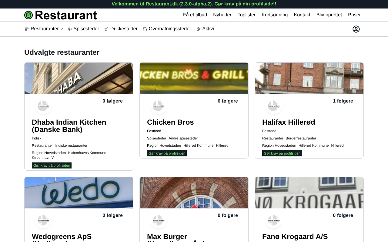Click Fanø Krogaard's placeholder logo

point(274,220)
